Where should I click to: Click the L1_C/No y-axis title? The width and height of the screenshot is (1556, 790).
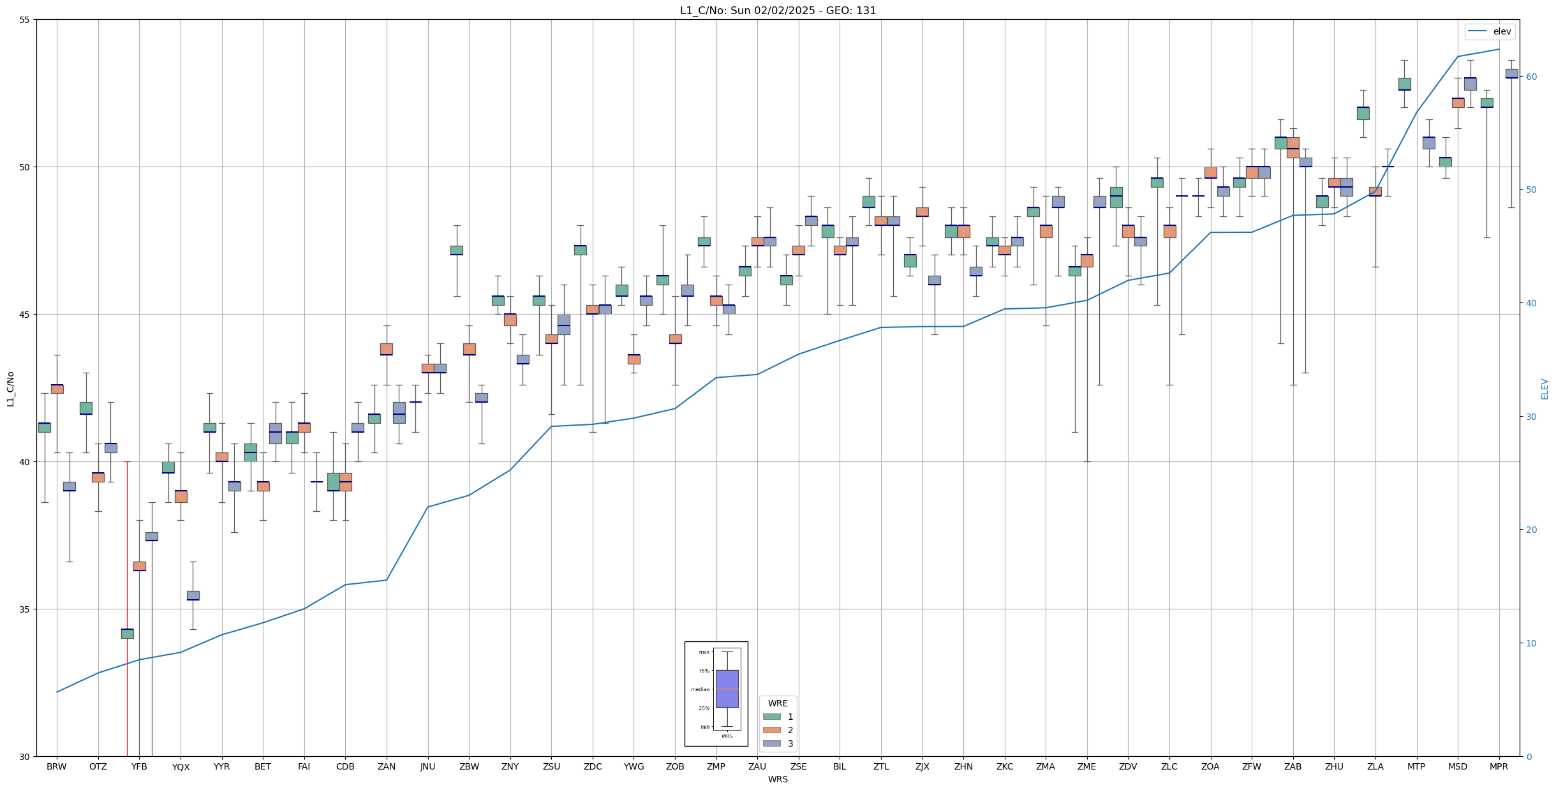click(10, 389)
